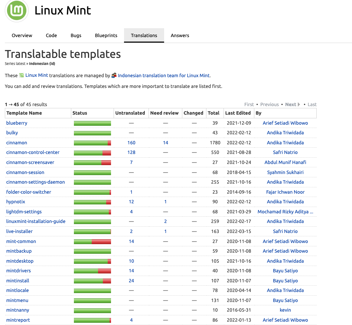Viewport: 352px width, 325px height.
Task: Open kevin's profile link
Action: pos(285,310)
